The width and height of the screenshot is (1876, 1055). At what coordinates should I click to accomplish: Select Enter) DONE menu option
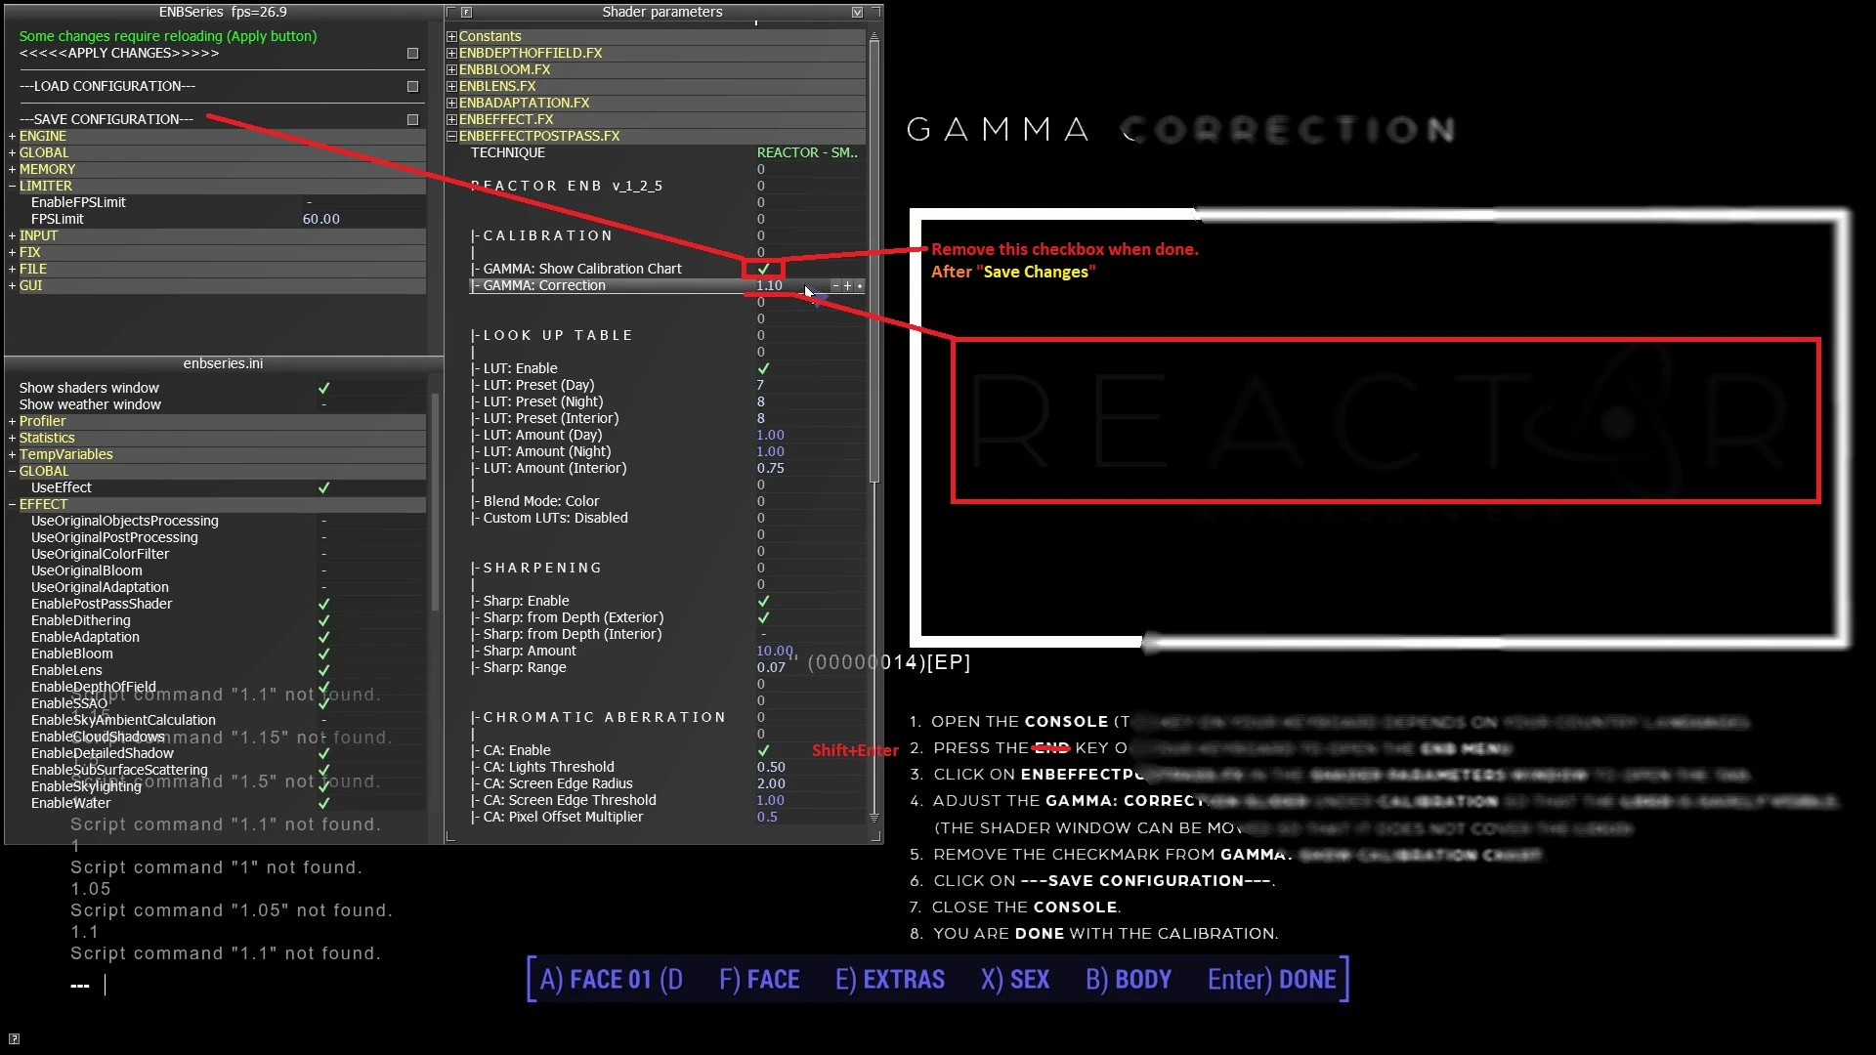[x=1272, y=980]
